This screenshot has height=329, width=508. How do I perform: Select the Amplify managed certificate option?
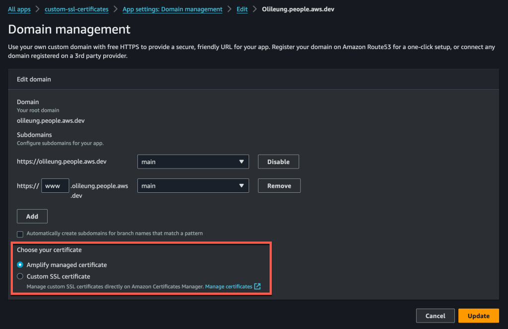point(20,265)
